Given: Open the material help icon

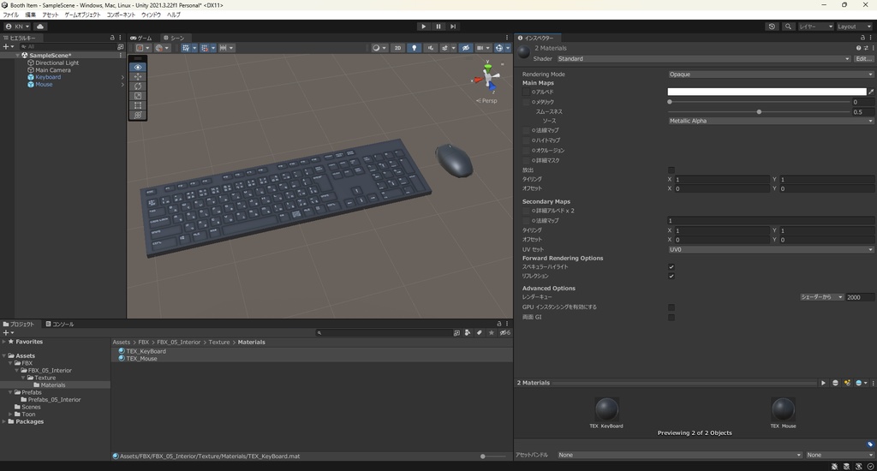Looking at the screenshot, I should point(858,48).
